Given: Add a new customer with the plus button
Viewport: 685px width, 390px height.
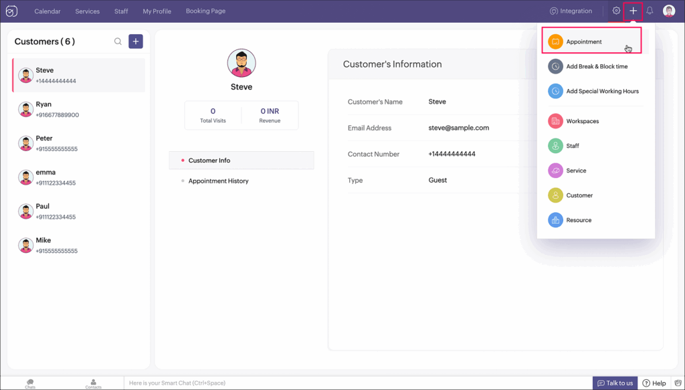Looking at the screenshot, I should pyautogui.click(x=136, y=41).
